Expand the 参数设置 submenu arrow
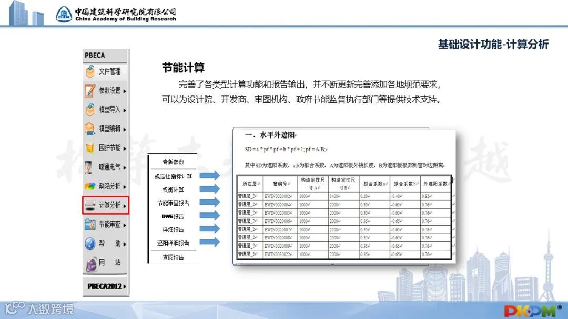 [125, 91]
